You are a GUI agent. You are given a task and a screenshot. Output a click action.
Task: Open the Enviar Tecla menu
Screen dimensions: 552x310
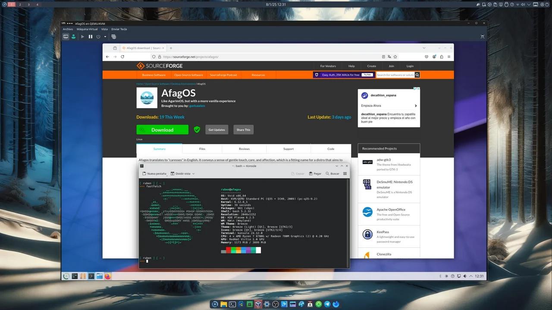coord(119,29)
